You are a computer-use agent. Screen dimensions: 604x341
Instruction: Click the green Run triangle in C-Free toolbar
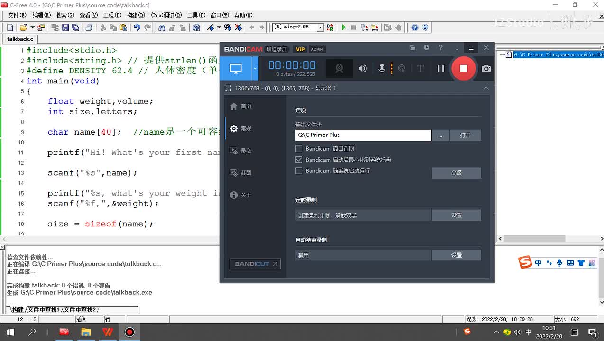coord(343,27)
